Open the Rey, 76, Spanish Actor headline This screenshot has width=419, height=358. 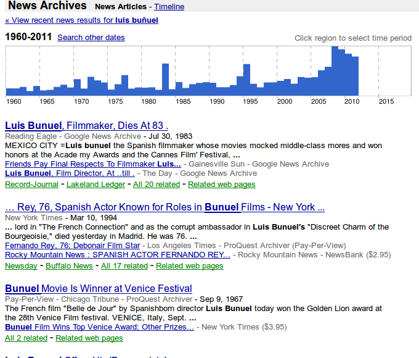(x=165, y=207)
